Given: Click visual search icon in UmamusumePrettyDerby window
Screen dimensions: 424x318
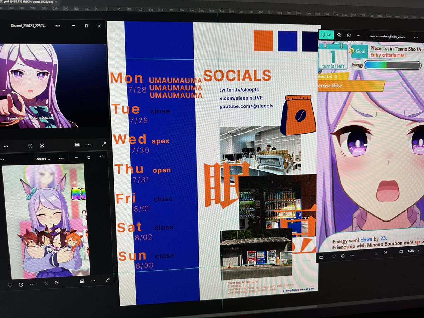Looking at the screenshot, I should pyautogui.click(x=376, y=253).
